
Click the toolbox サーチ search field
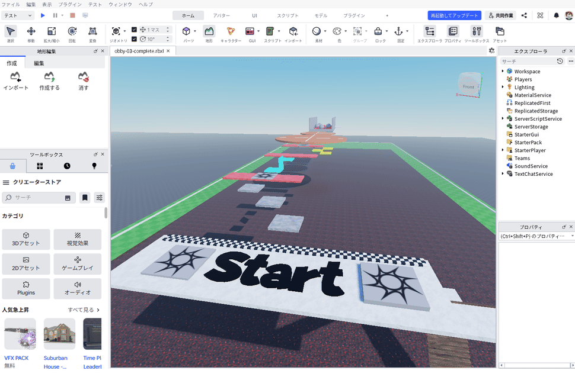(x=39, y=198)
